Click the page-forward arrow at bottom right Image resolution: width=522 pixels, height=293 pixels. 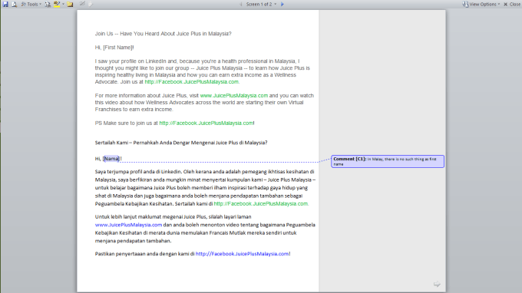click(x=437, y=284)
